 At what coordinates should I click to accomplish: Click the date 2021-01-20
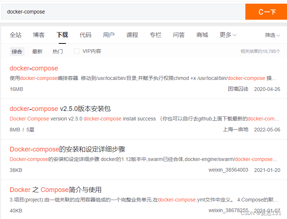point(267,170)
